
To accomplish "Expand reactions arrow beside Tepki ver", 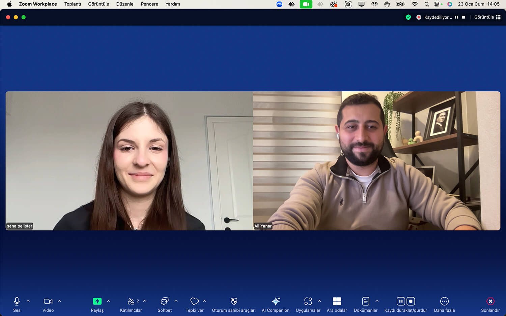I will [204, 301].
